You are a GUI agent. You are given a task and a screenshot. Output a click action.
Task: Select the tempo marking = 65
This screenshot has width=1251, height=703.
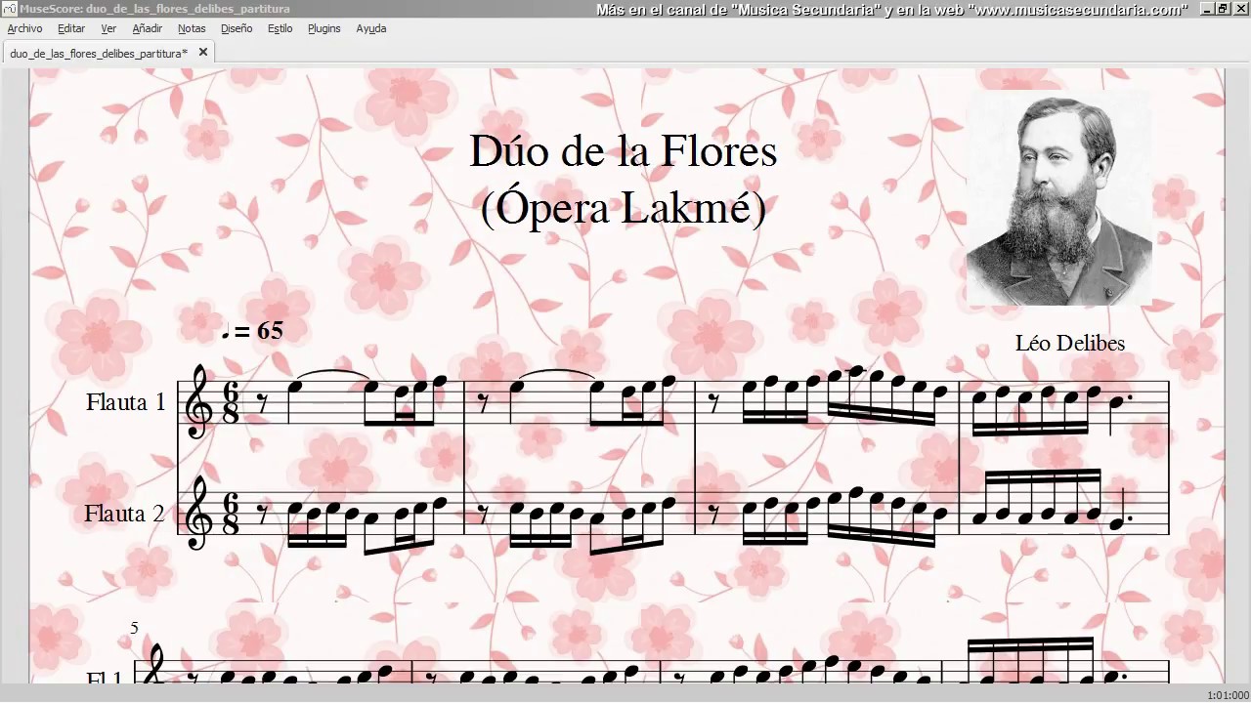point(252,331)
